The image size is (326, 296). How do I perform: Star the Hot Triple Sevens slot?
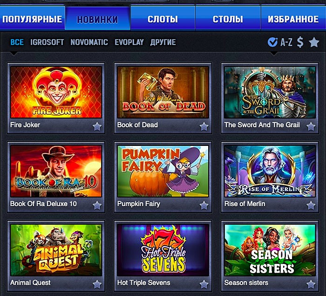coord(204,284)
